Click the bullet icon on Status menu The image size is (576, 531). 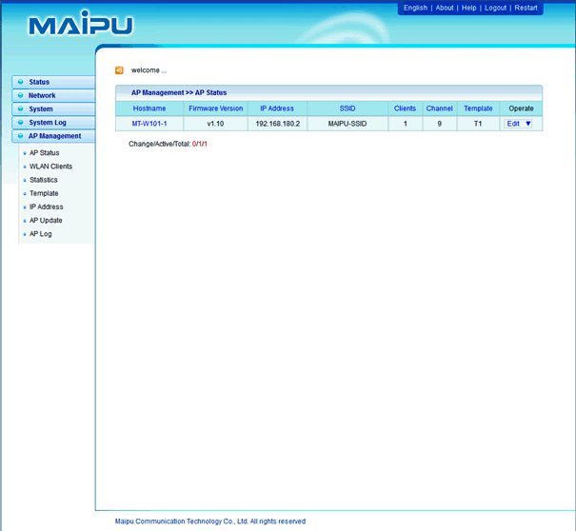pos(21,82)
